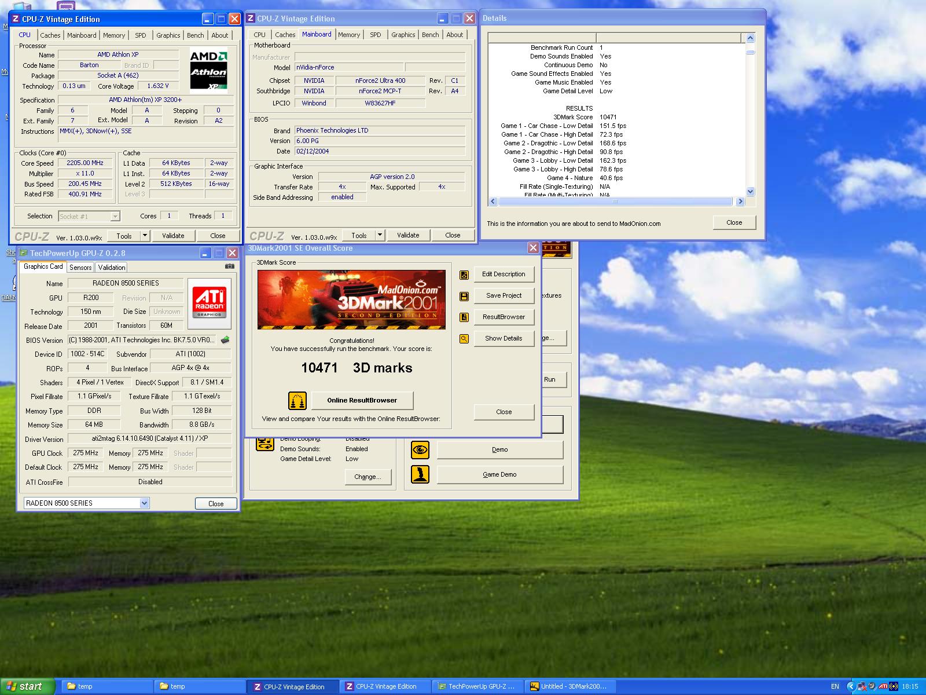Click the yellow wireless signal tray icon

tap(893, 686)
